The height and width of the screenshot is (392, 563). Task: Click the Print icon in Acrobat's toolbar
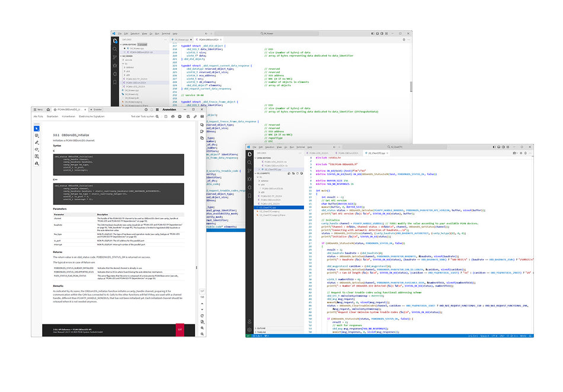[x=180, y=117]
